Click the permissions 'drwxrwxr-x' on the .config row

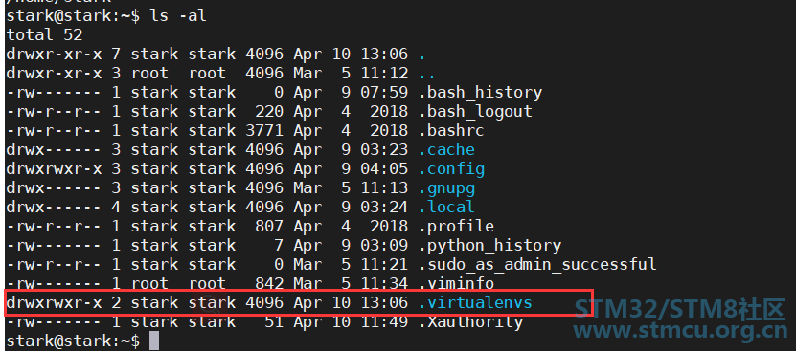pos(54,169)
